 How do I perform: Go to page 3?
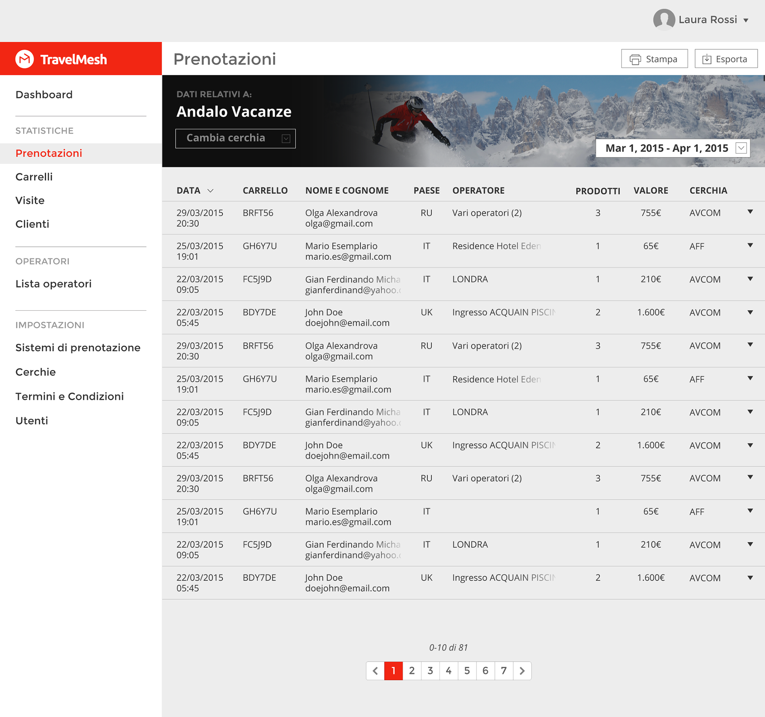pyautogui.click(x=430, y=671)
